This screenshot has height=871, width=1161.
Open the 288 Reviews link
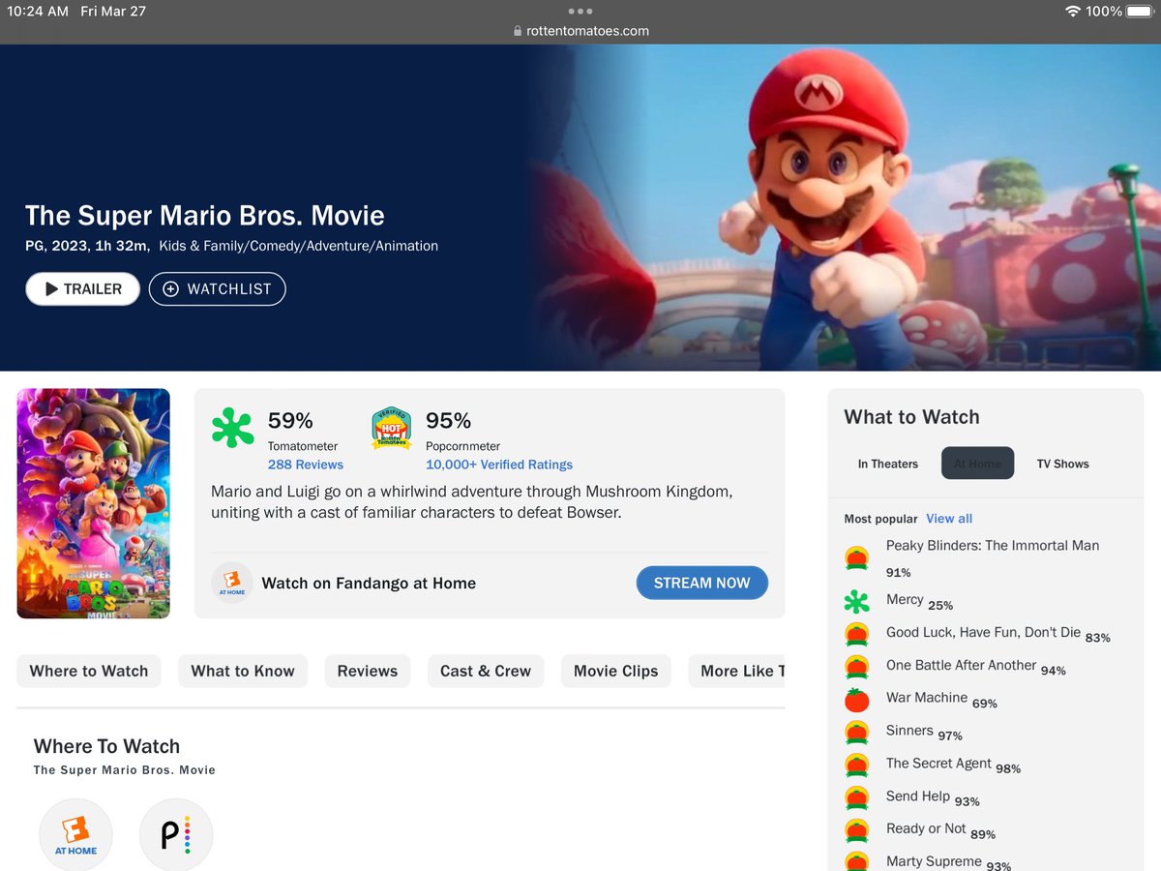(306, 465)
